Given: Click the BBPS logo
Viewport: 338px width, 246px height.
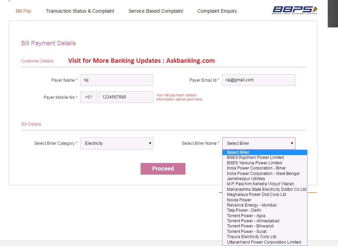Looking at the screenshot, I should [x=295, y=10].
